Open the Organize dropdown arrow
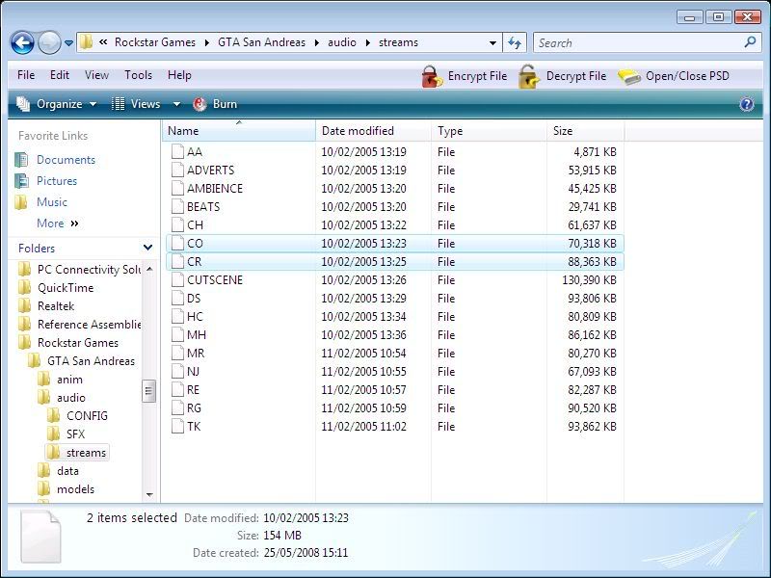 (x=93, y=104)
